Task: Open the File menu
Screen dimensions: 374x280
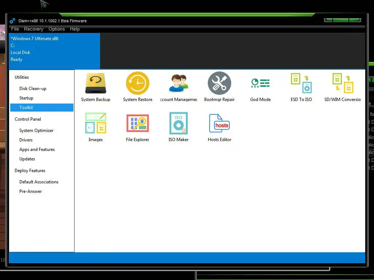Action: click(15, 29)
